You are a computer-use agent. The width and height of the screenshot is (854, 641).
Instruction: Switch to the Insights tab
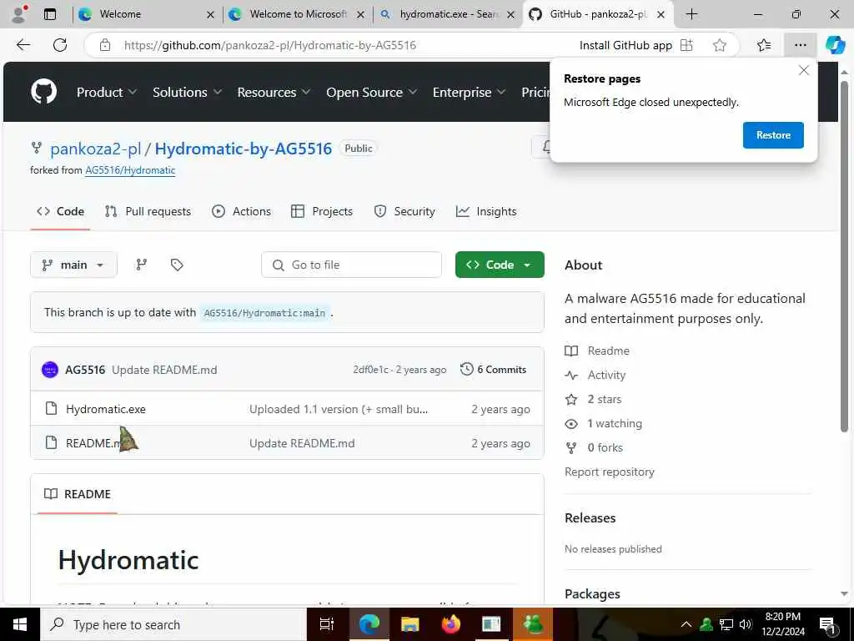(486, 211)
